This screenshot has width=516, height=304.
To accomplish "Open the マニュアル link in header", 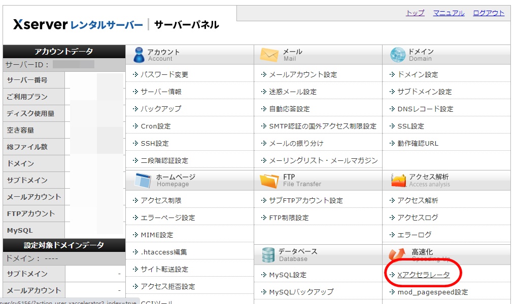I will click(449, 13).
